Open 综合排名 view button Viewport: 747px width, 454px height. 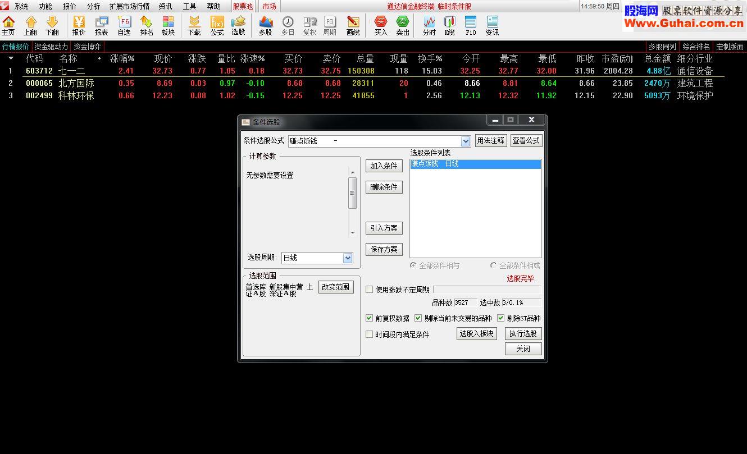[696, 47]
